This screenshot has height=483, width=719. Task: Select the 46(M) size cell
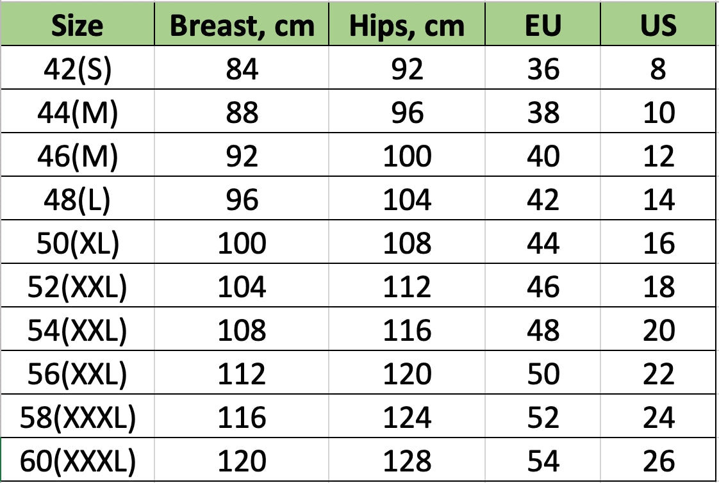click(78, 156)
